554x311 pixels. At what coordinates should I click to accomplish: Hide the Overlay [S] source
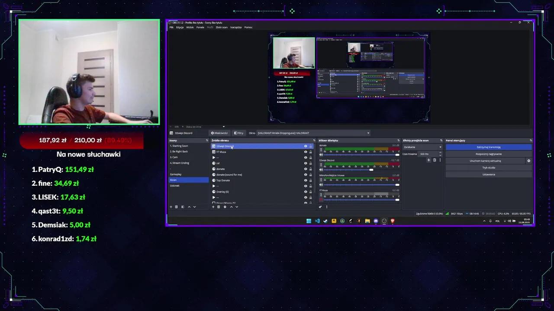[306, 192]
